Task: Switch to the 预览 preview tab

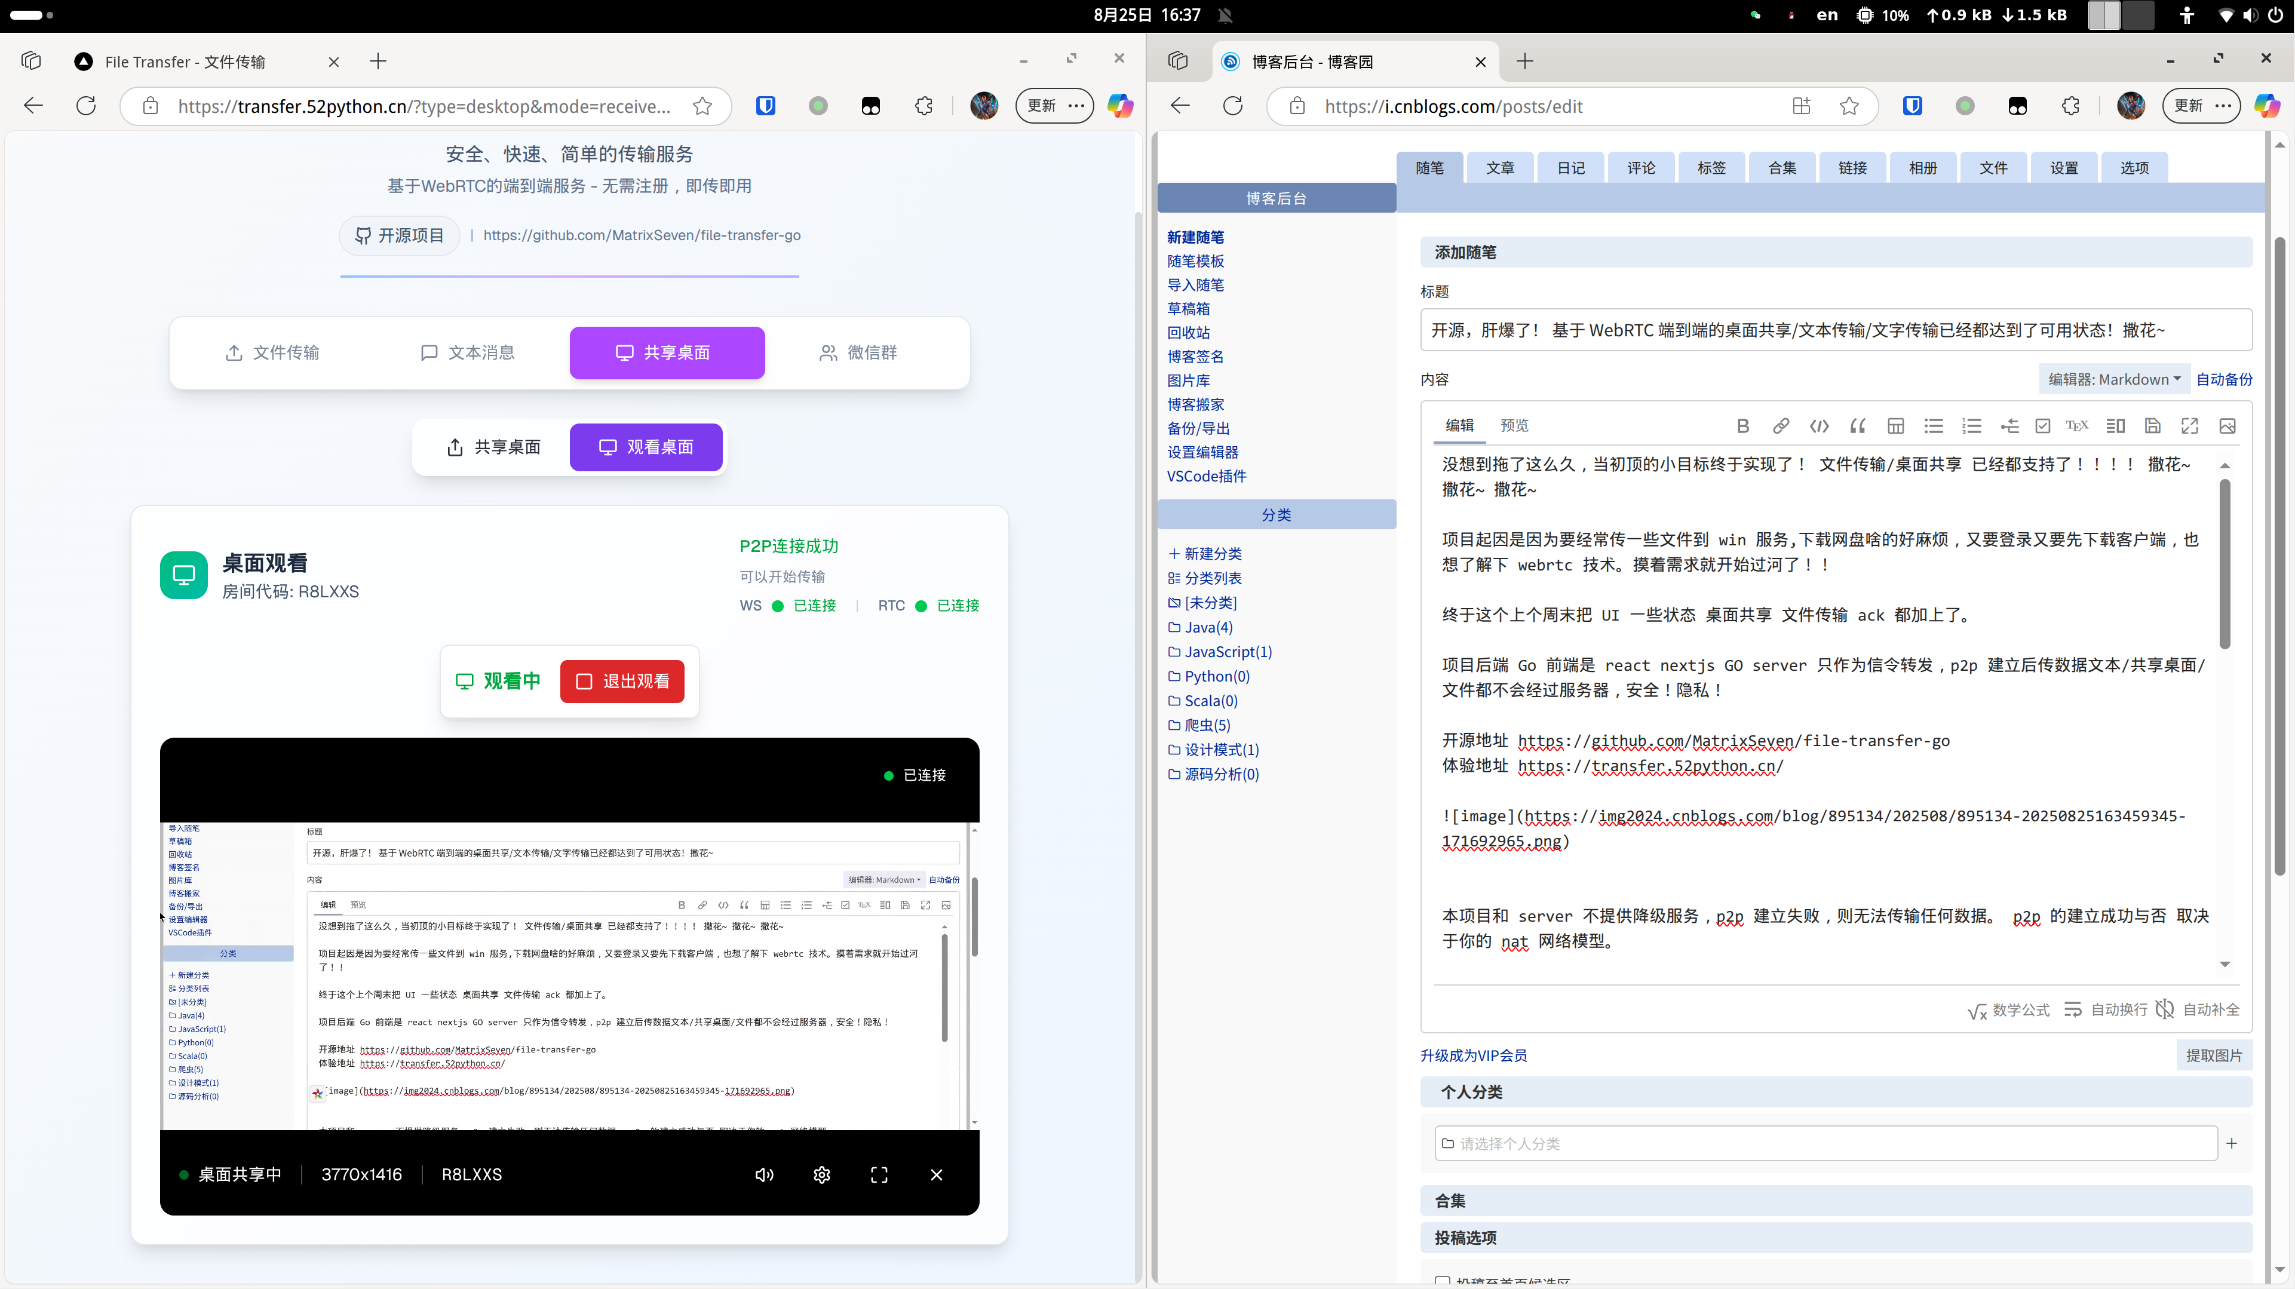Action: coord(1514,426)
